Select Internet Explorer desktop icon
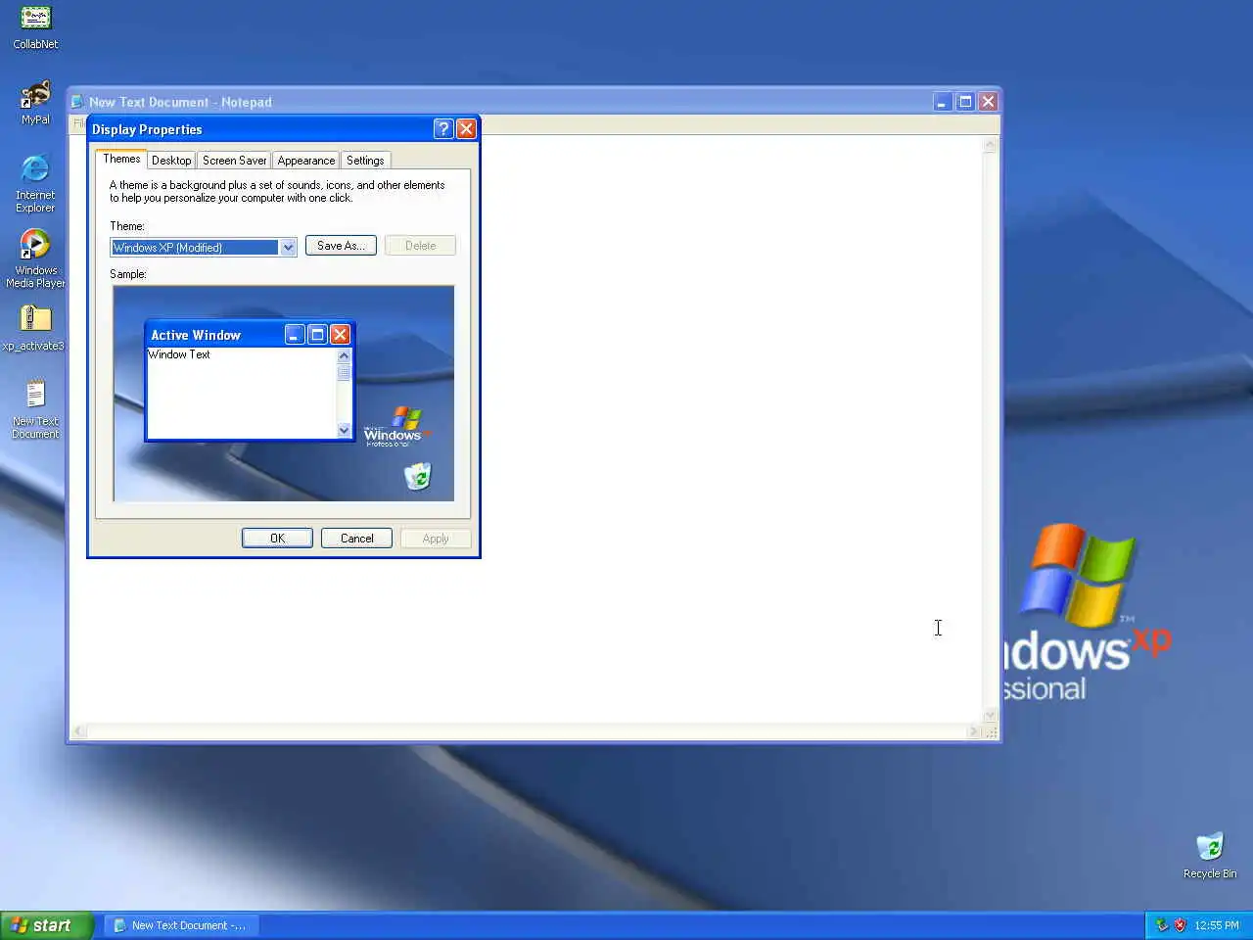Viewport: 1253px width, 940px height. [35, 183]
